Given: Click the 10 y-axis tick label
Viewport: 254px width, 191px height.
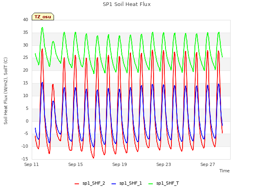Looking at the screenshot, I should click(x=25, y=95).
